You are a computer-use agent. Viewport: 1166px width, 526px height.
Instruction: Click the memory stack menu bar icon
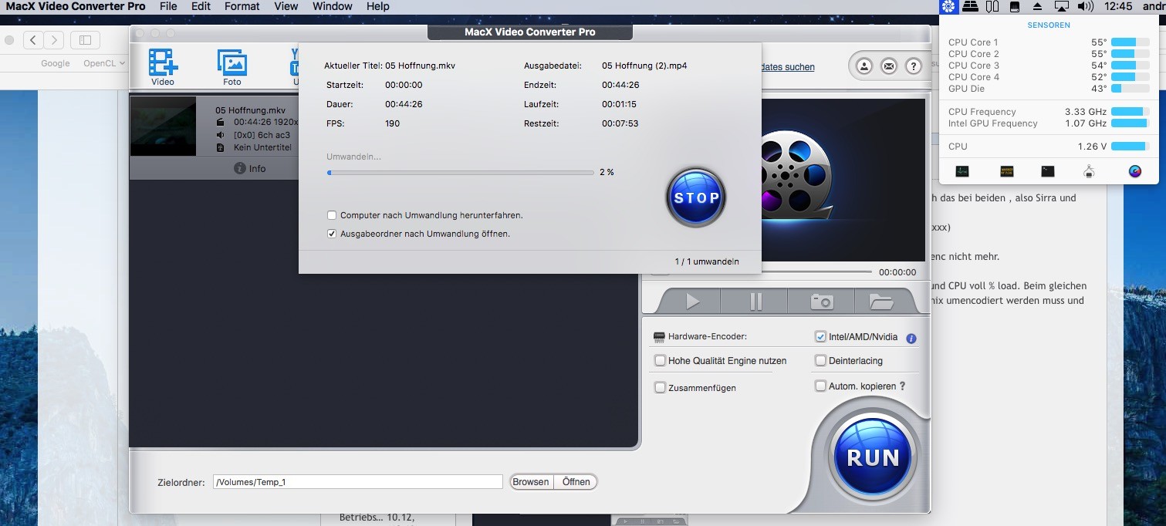coord(971,6)
